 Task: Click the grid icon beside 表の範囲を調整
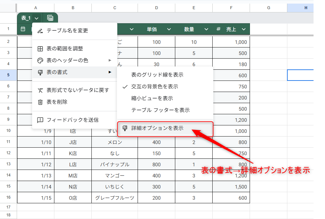(x=40, y=49)
